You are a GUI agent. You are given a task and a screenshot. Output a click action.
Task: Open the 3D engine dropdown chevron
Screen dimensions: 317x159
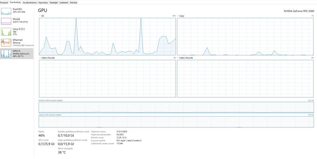coord(40,16)
